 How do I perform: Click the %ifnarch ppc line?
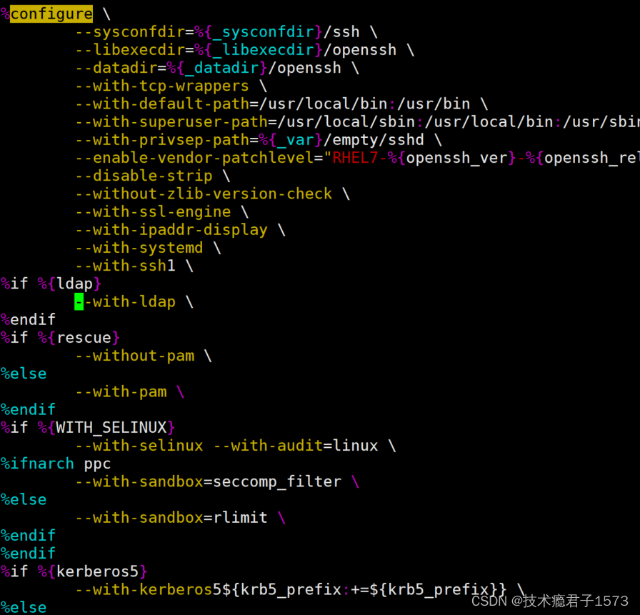[56, 463]
